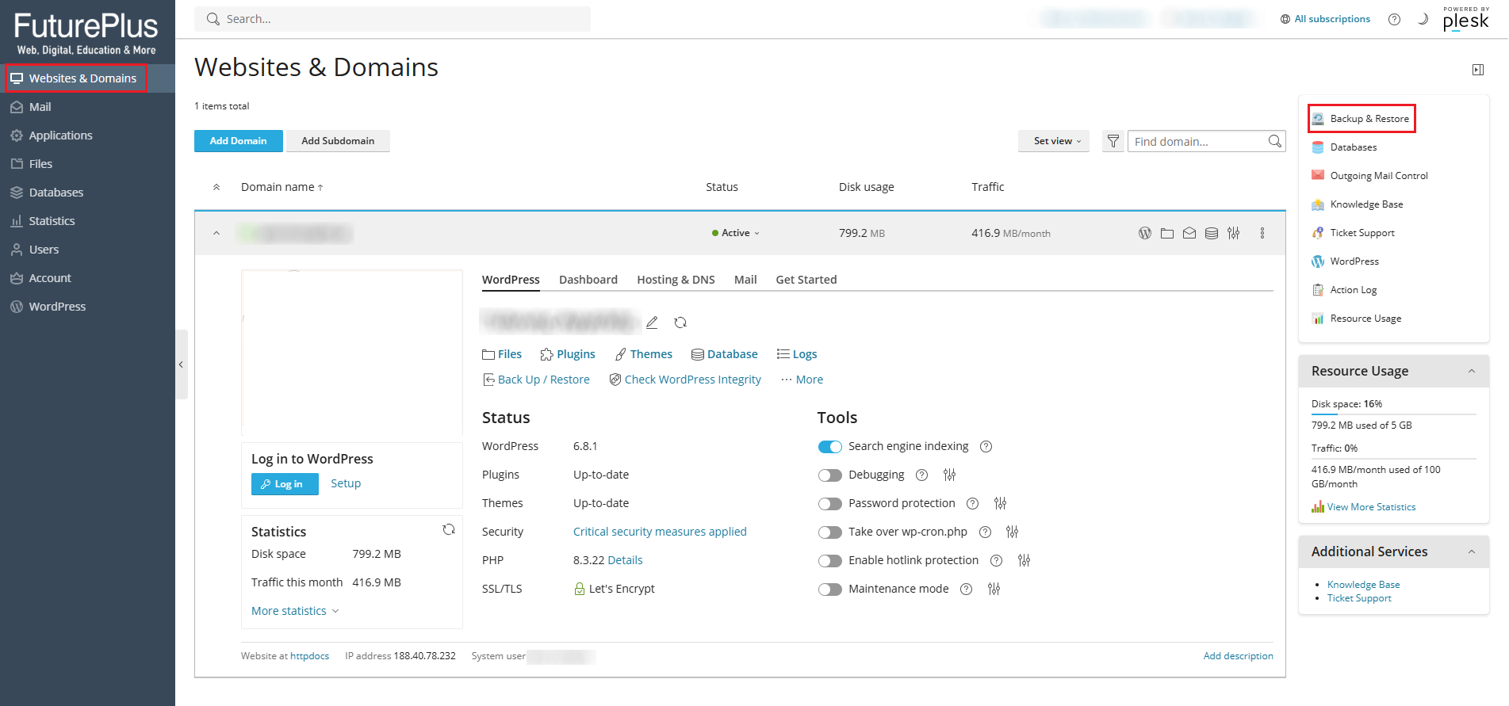The width and height of the screenshot is (1509, 706).
Task: Enable Password protection toggle
Action: tap(830, 504)
